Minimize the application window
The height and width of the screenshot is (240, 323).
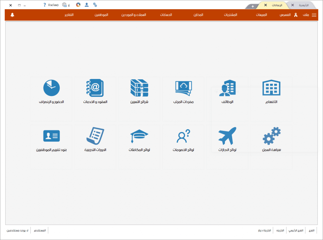(25, 5)
